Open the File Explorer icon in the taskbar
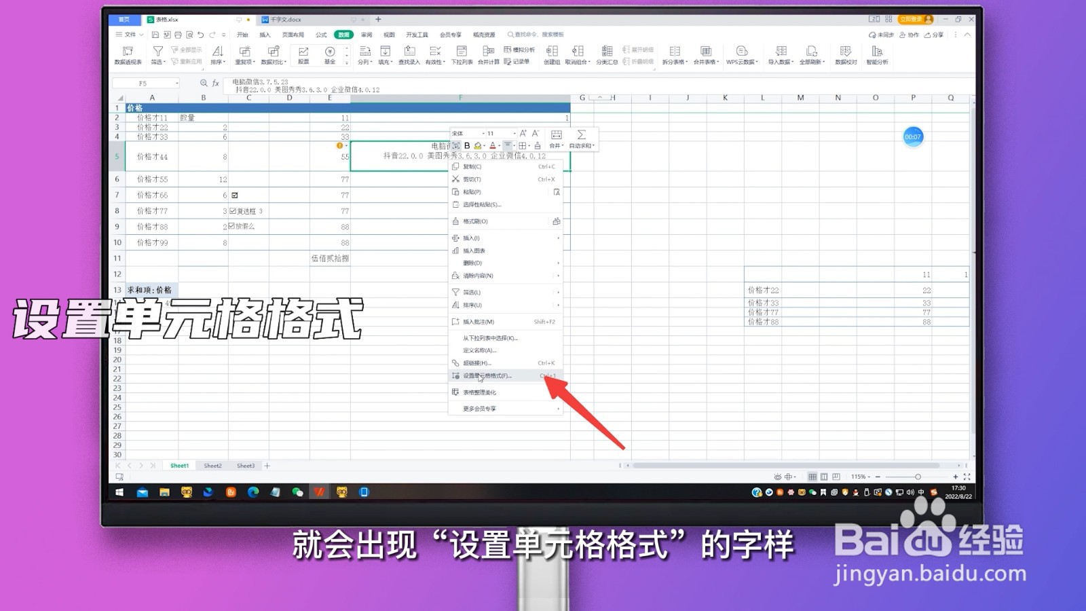The image size is (1086, 611). (x=164, y=492)
